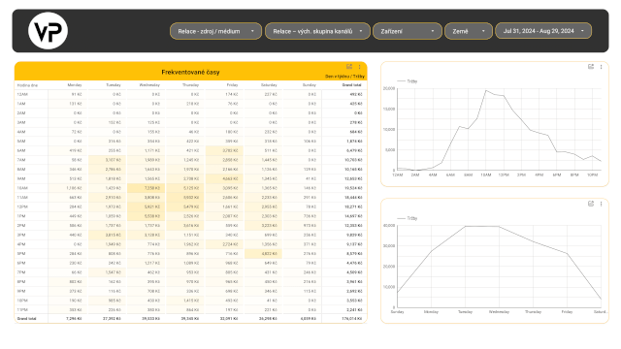
Task: Toggle Tržby legend in weekday chart
Action: (408, 218)
